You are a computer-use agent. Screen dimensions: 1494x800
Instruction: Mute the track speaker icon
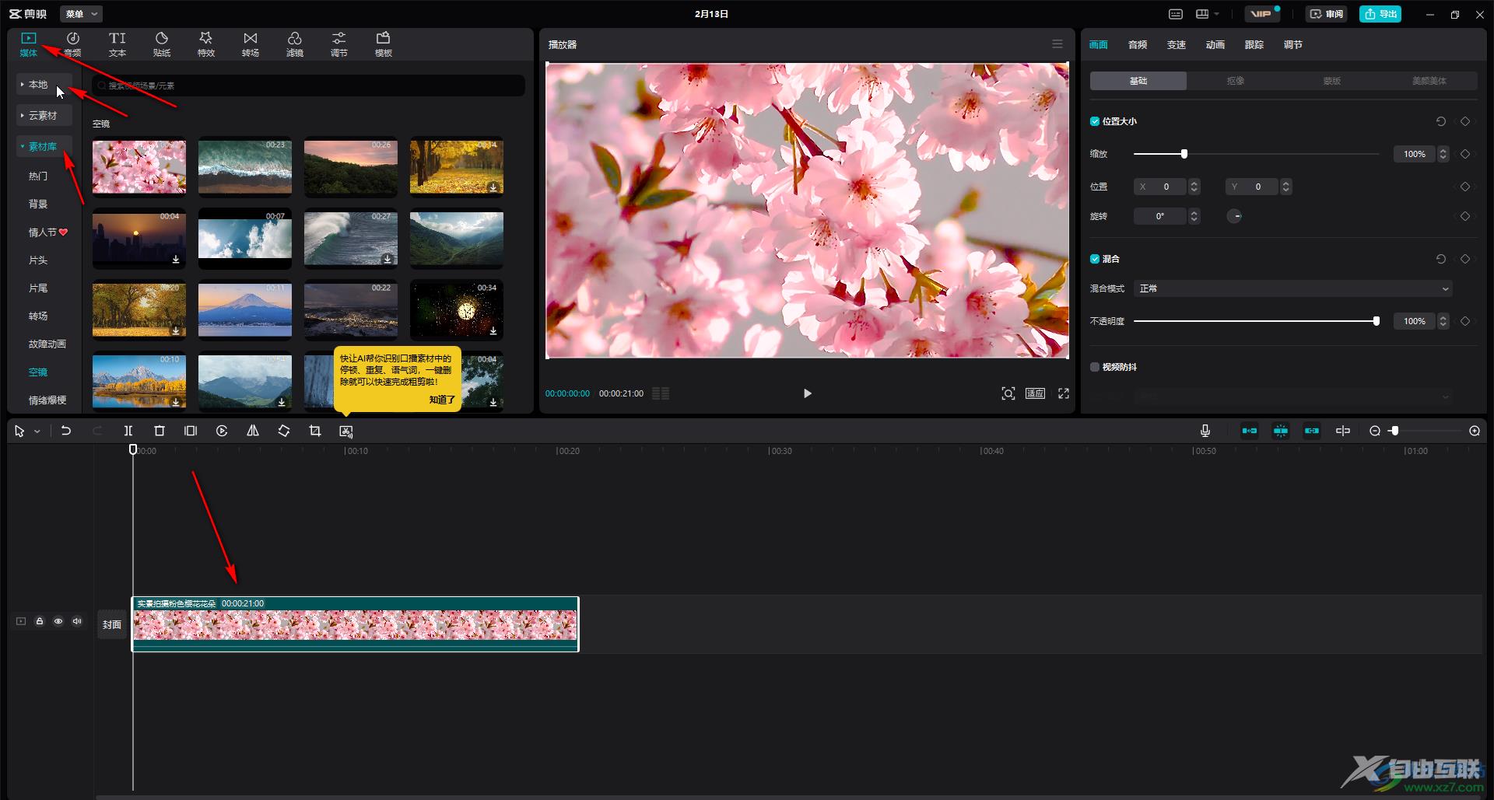click(x=77, y=621)
